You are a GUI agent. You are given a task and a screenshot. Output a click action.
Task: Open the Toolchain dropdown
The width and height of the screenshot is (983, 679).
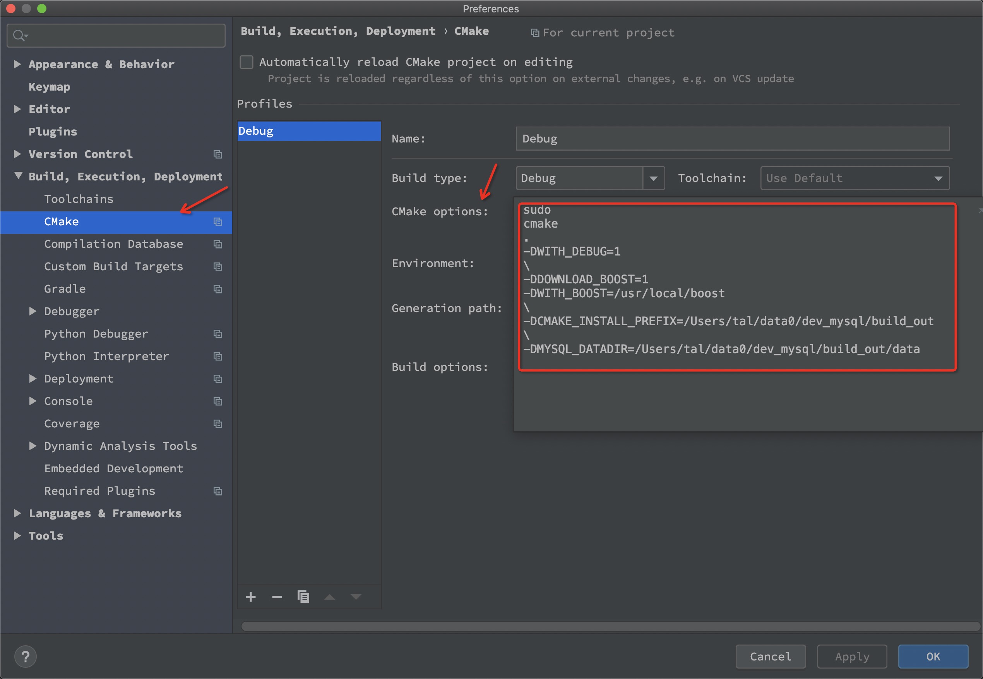click(x=855, y=178)
